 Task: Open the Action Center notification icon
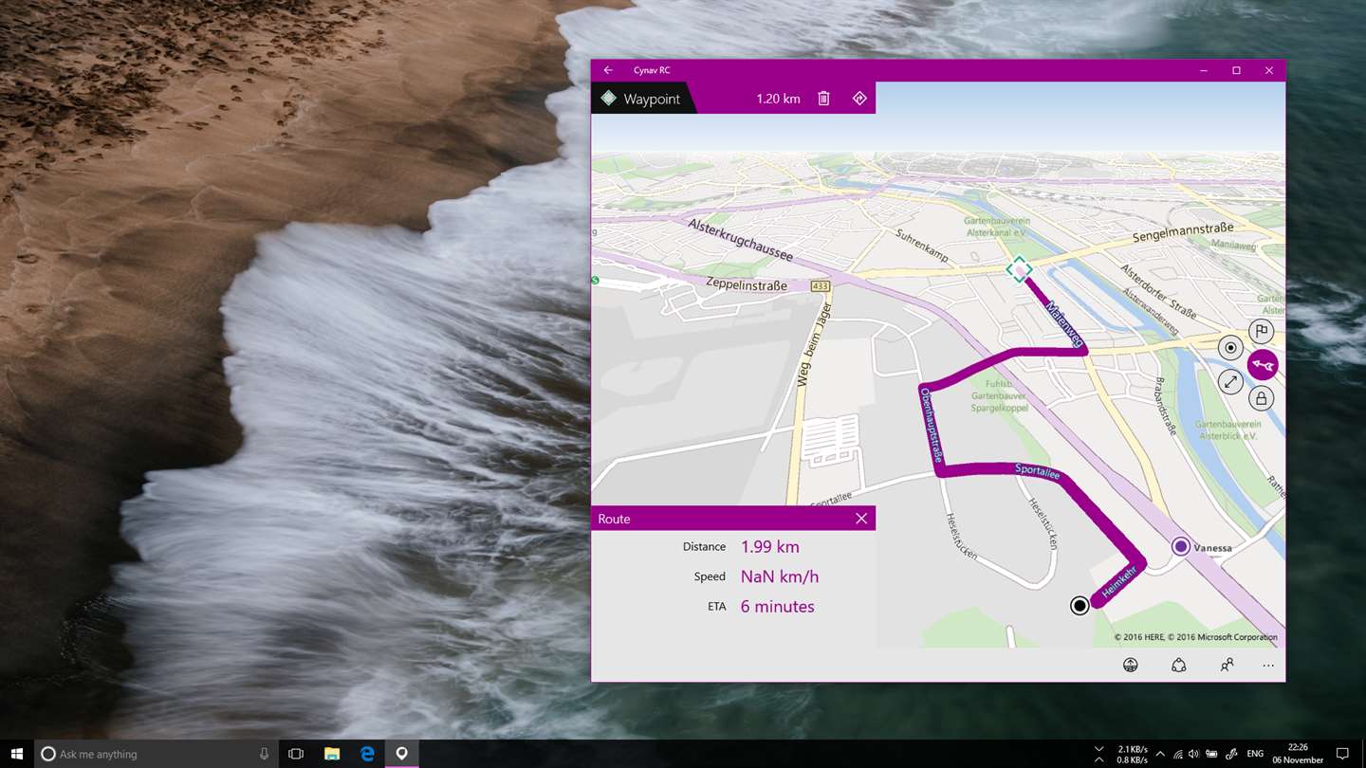tap(1342, 754)
